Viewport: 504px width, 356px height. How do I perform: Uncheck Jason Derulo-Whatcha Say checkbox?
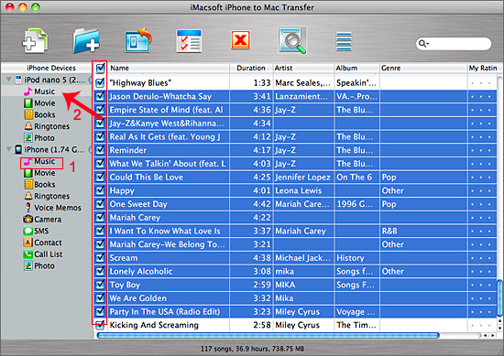(100, 96)
